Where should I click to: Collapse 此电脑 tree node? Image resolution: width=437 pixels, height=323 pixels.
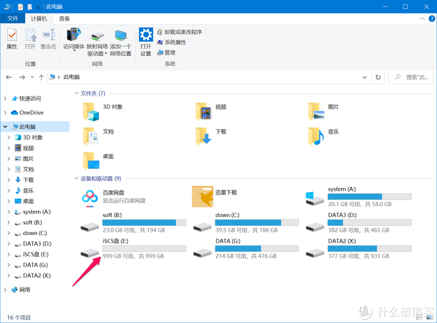pos(5,127)
